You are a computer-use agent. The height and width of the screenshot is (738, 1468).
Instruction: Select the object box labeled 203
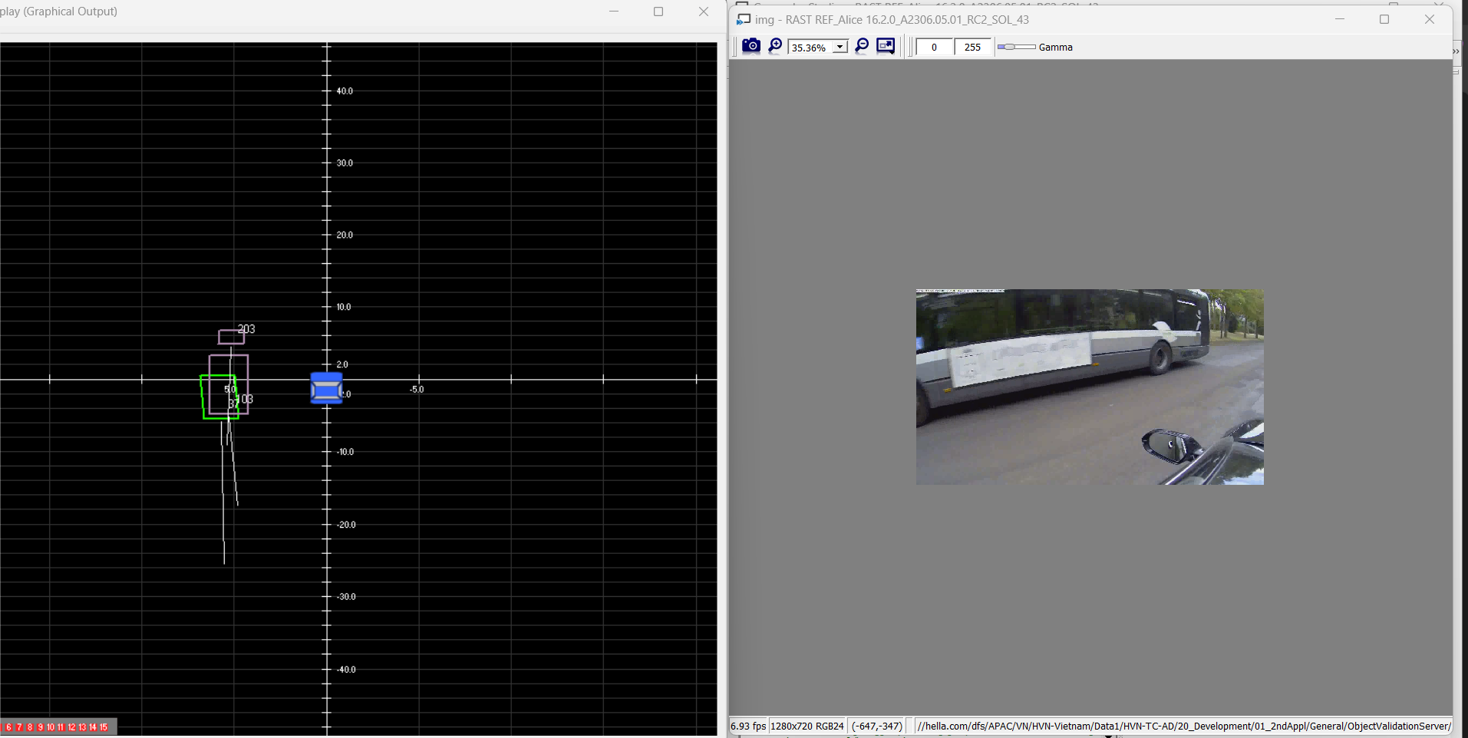[230, 337]
